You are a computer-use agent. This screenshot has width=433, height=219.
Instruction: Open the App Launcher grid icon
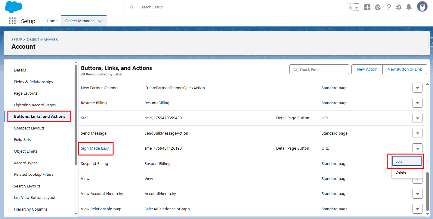pyautogui.click(x=12, y=21)
